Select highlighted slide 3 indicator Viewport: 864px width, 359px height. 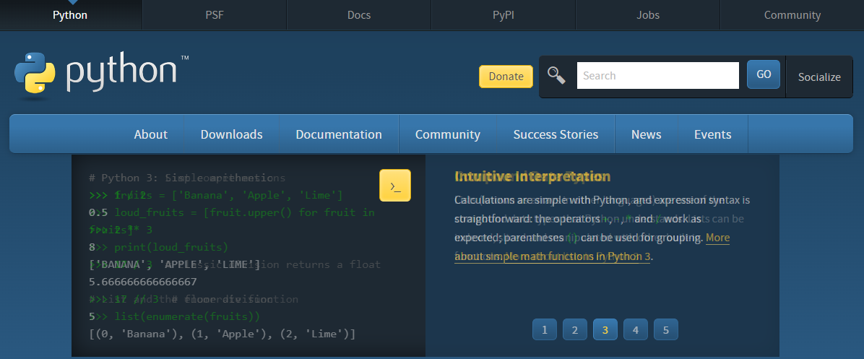[x=605, y=330]
